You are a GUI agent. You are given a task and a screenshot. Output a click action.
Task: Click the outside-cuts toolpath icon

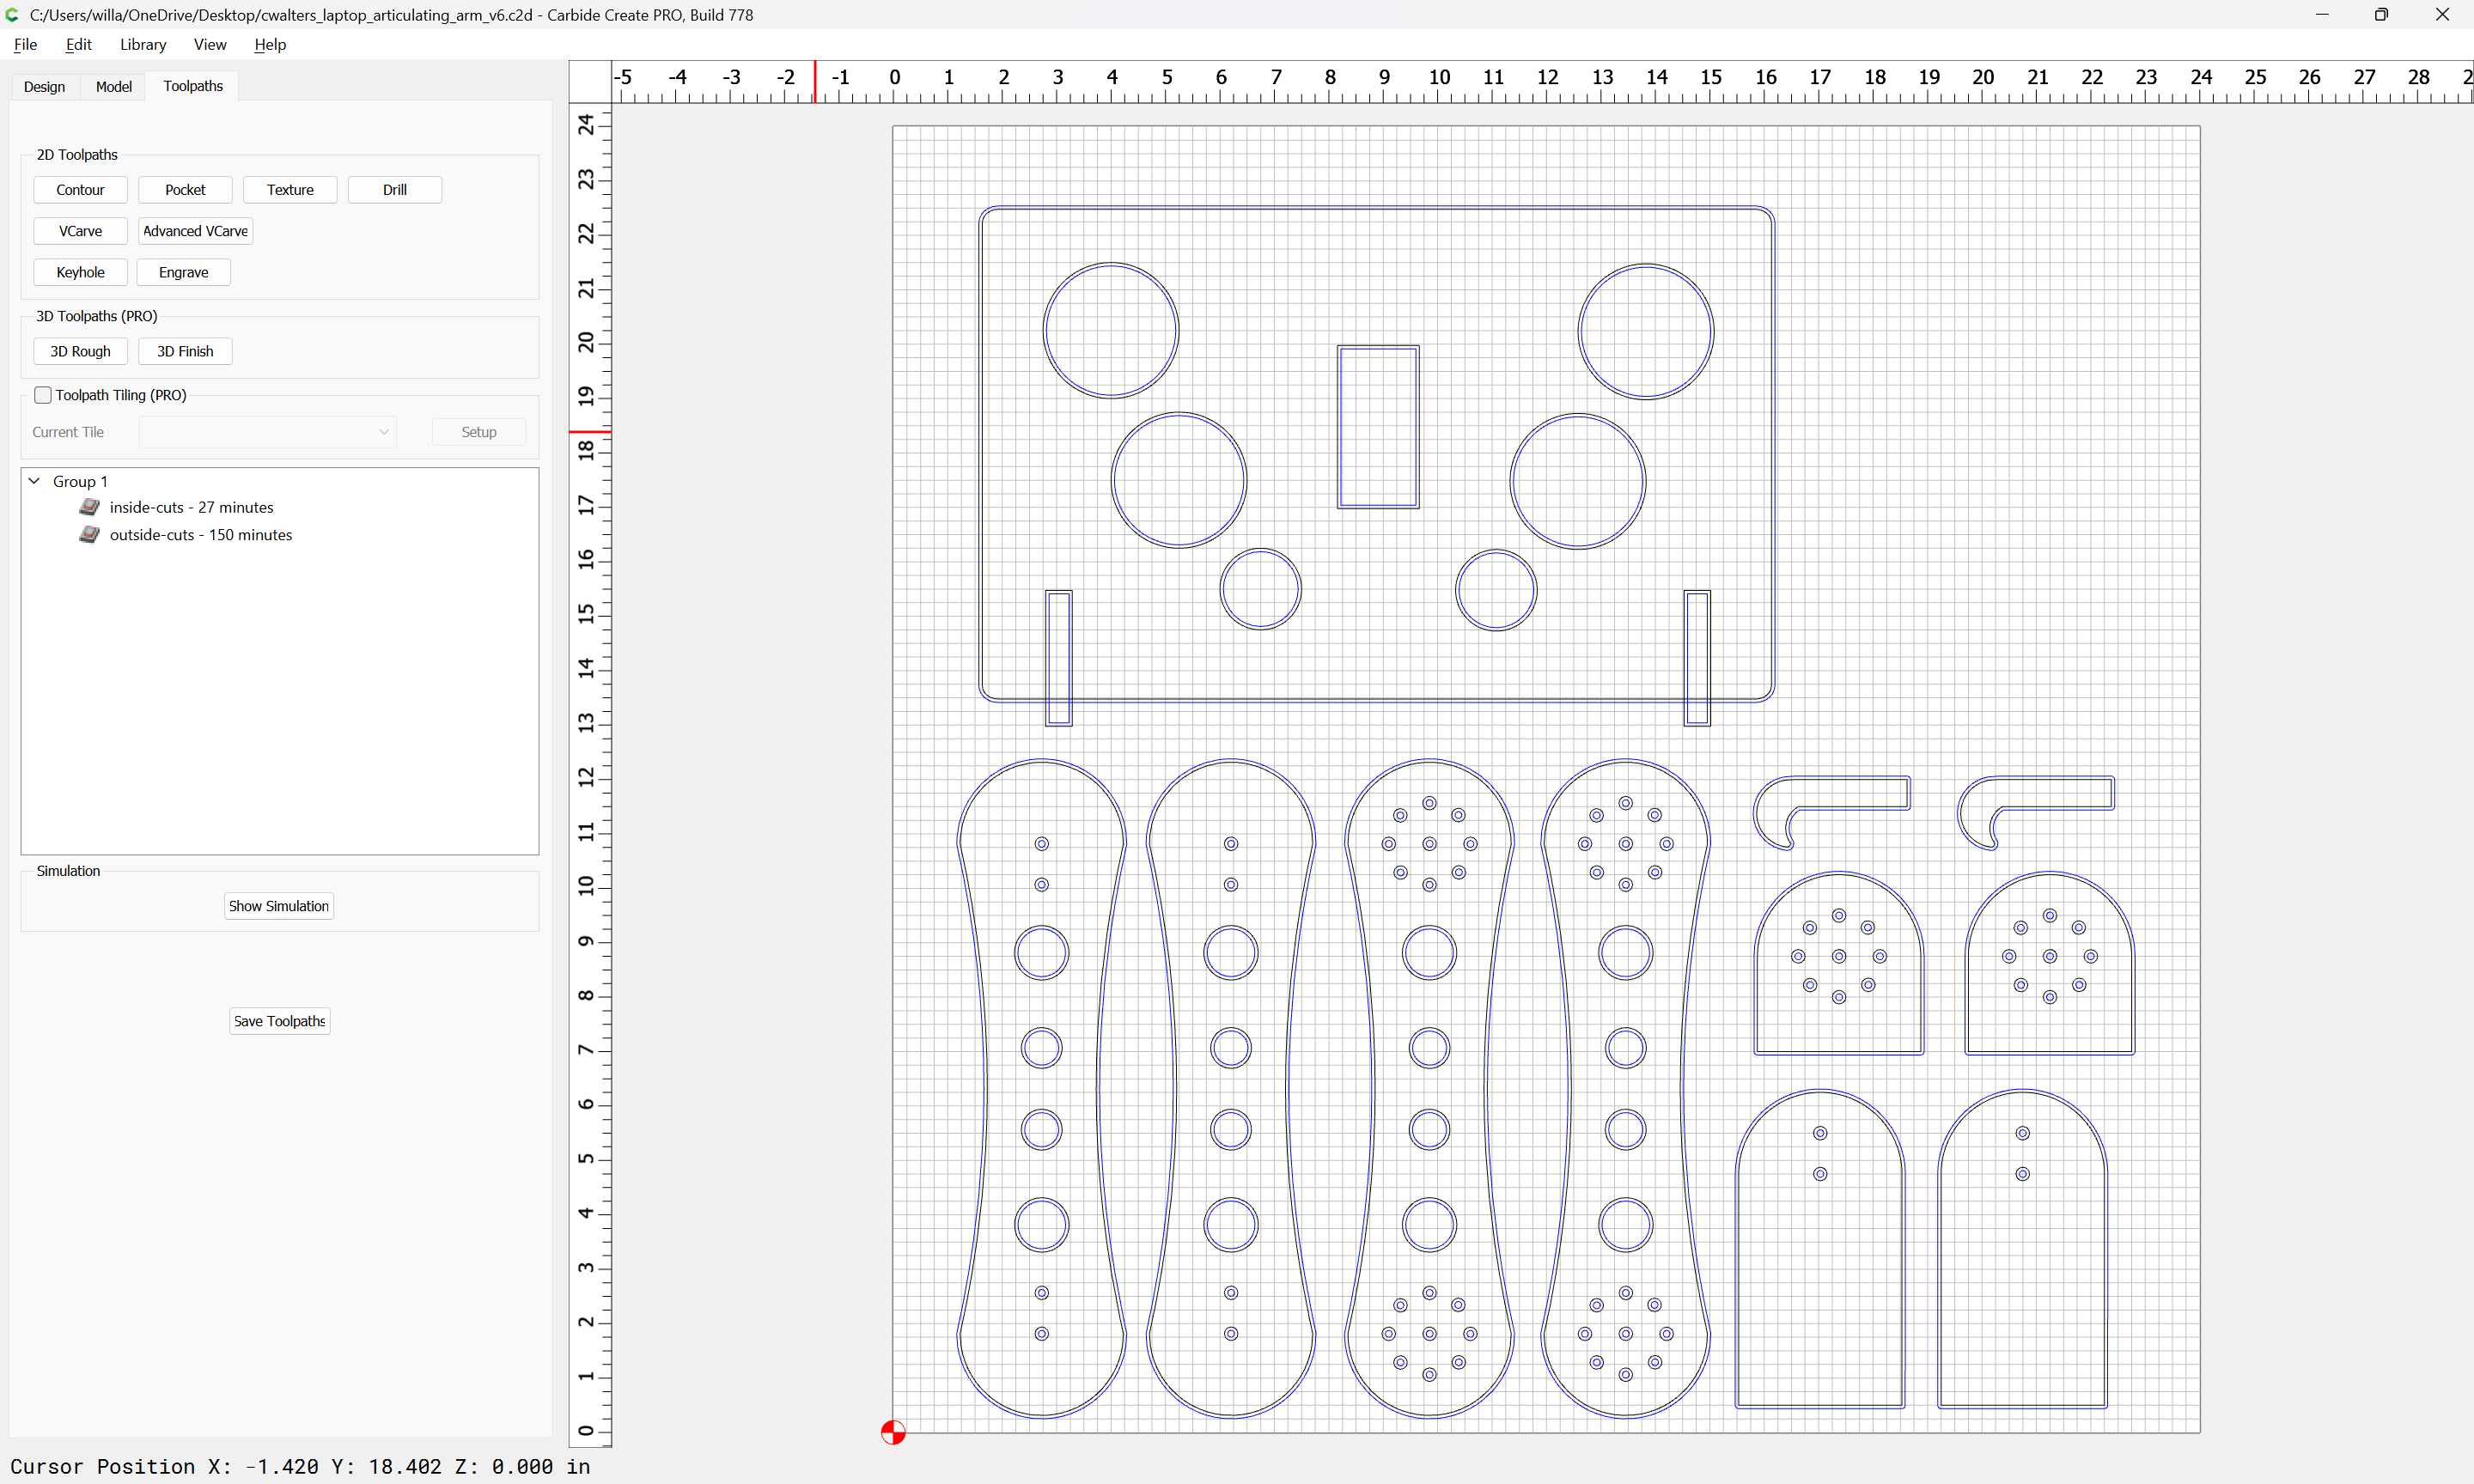[89, 534]
